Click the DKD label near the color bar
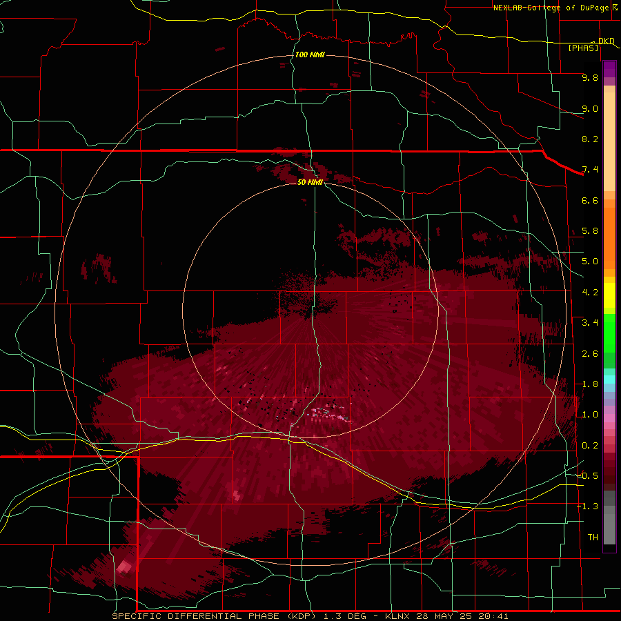This screenshot has width=621, height=621. coord(606,41)
